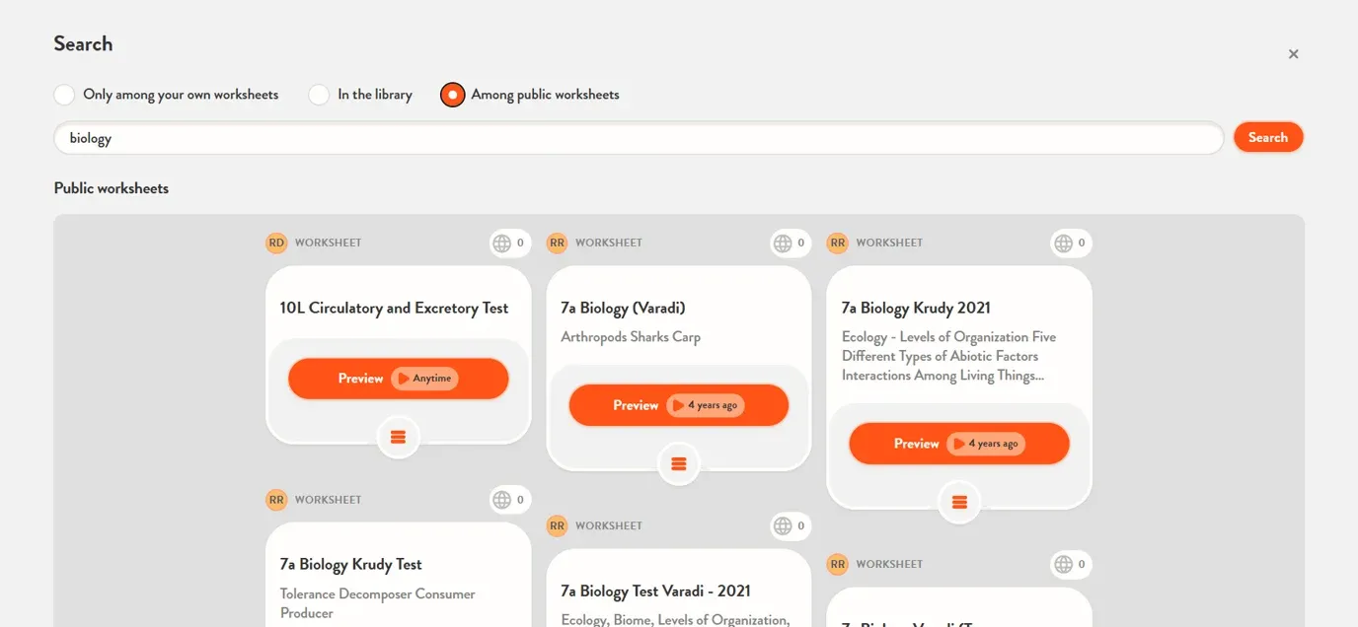Screen dimensions: 1358x627
Task: Click the orange Search button
Action: coord(1268,138)
